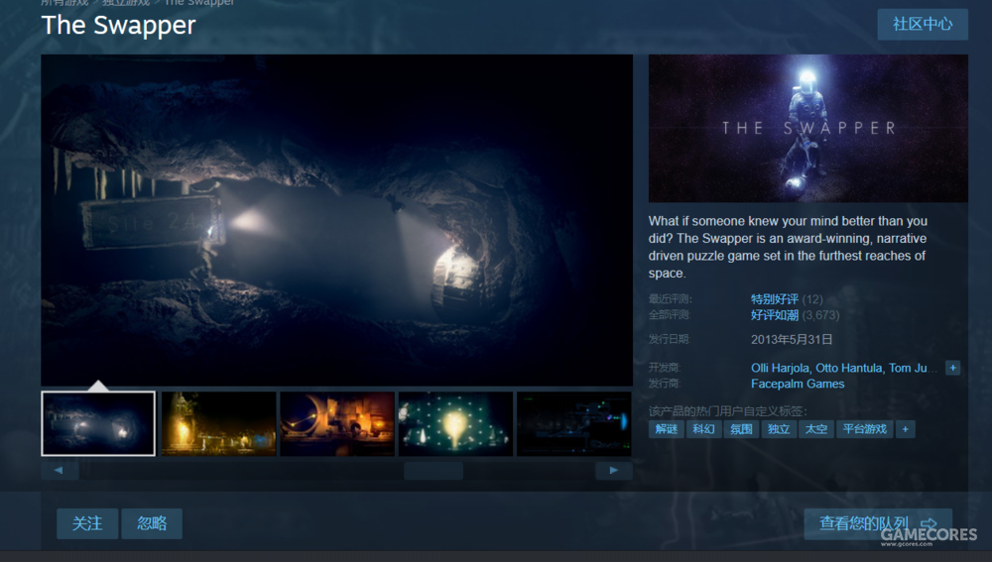The height and width of the screenshot is (562, 992).
Task: Open recent reviews 特别好评 link
Action: point(775,299)
